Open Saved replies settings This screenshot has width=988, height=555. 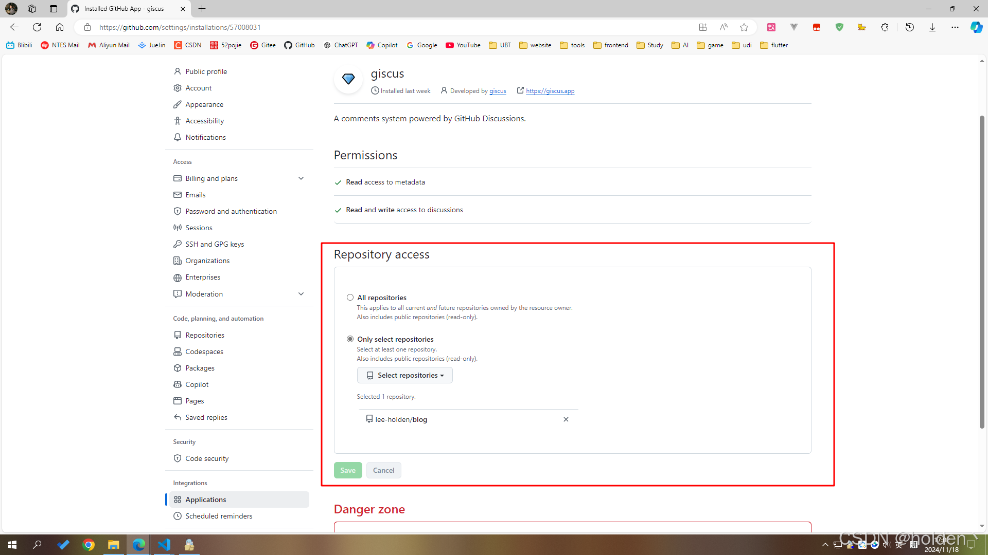206,417
